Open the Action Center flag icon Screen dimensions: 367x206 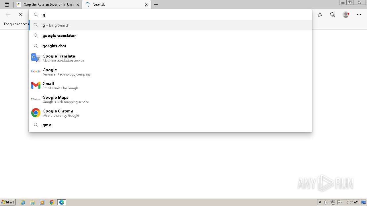pos(340,202)
